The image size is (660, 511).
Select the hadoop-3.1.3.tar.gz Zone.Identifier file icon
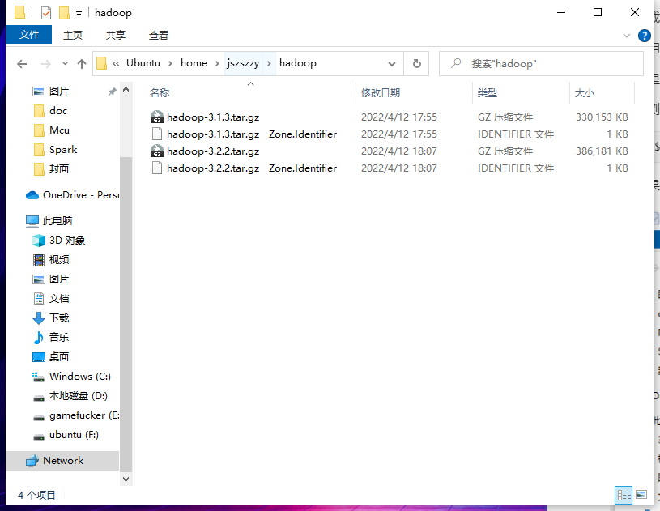point(157,134)
